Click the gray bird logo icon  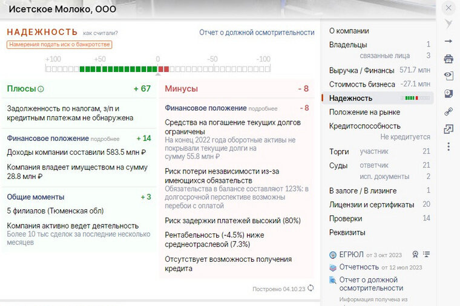pos(448,24)
